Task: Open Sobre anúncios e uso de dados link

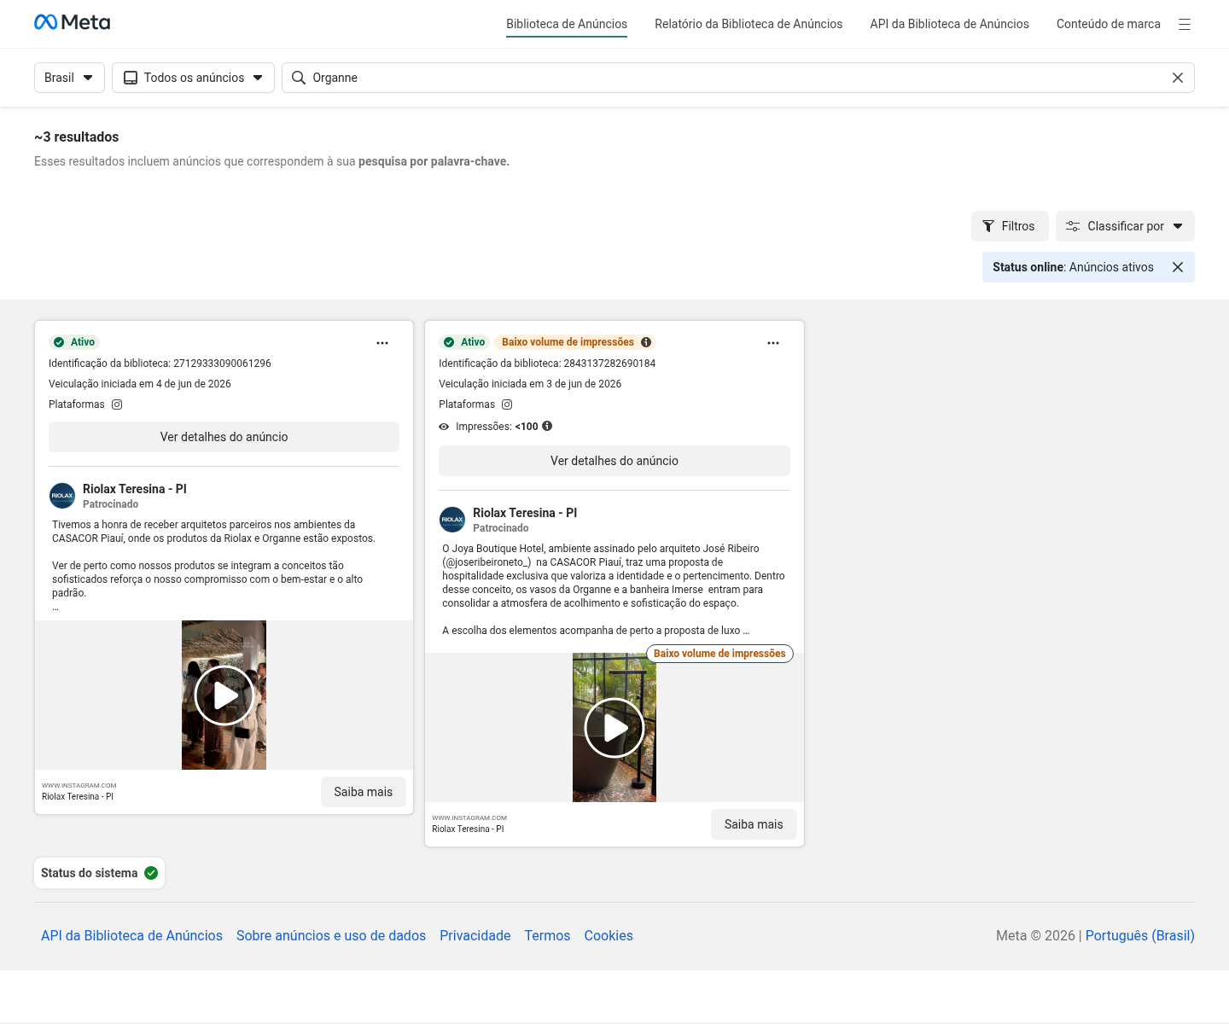Action: 331,935
